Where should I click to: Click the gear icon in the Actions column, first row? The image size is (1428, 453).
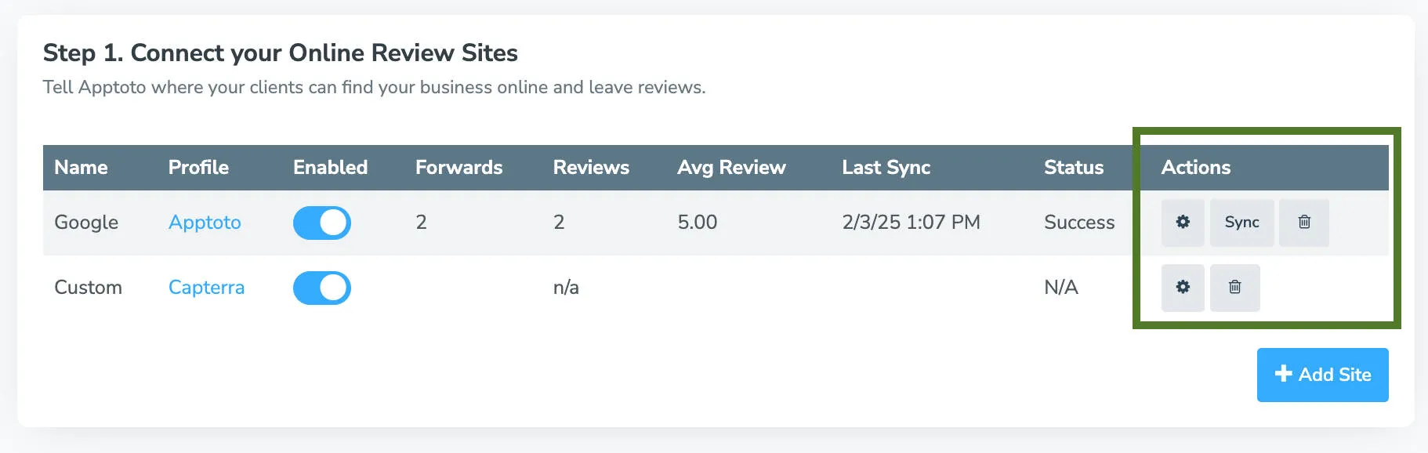pos(1183,223)
